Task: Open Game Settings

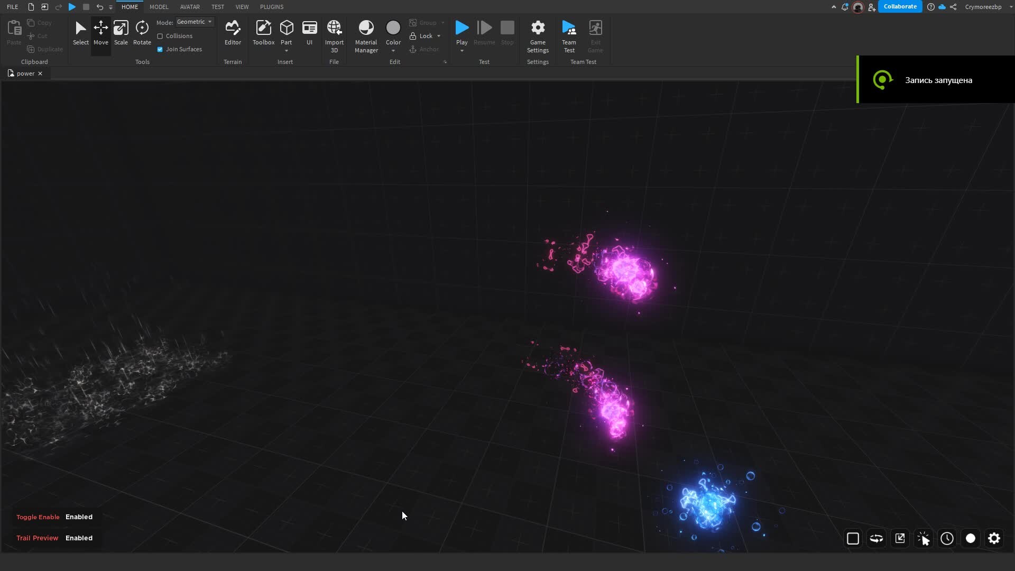Action: [x=537, y=34]
